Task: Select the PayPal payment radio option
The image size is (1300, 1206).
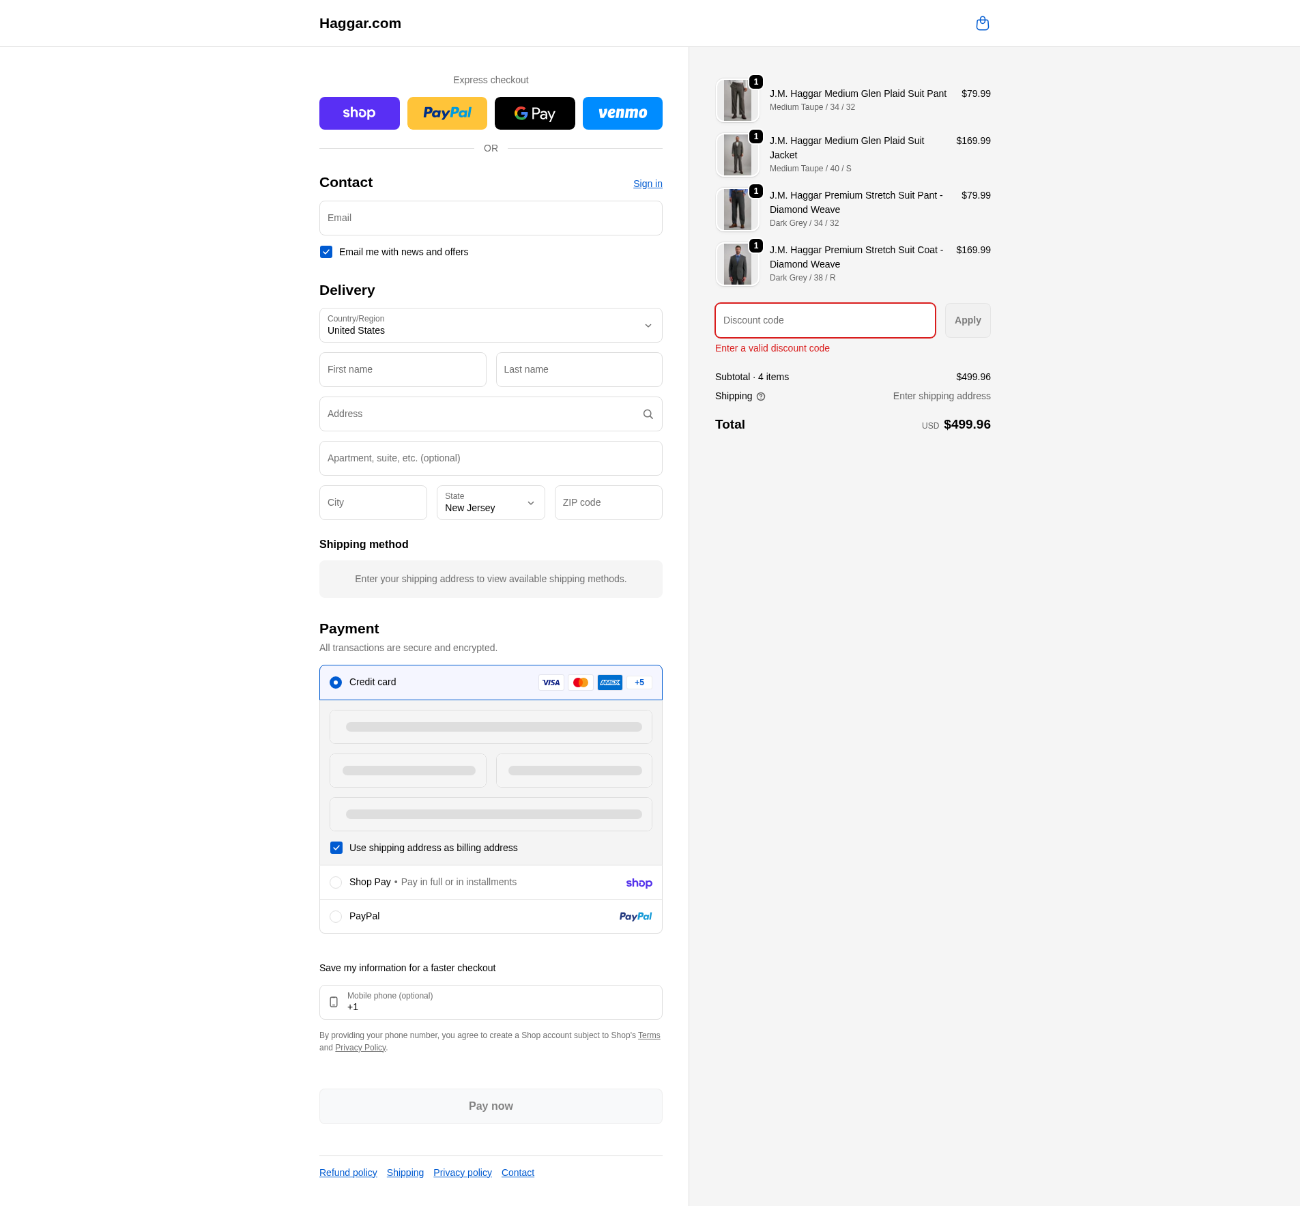Action: click(x=336, y=917)
